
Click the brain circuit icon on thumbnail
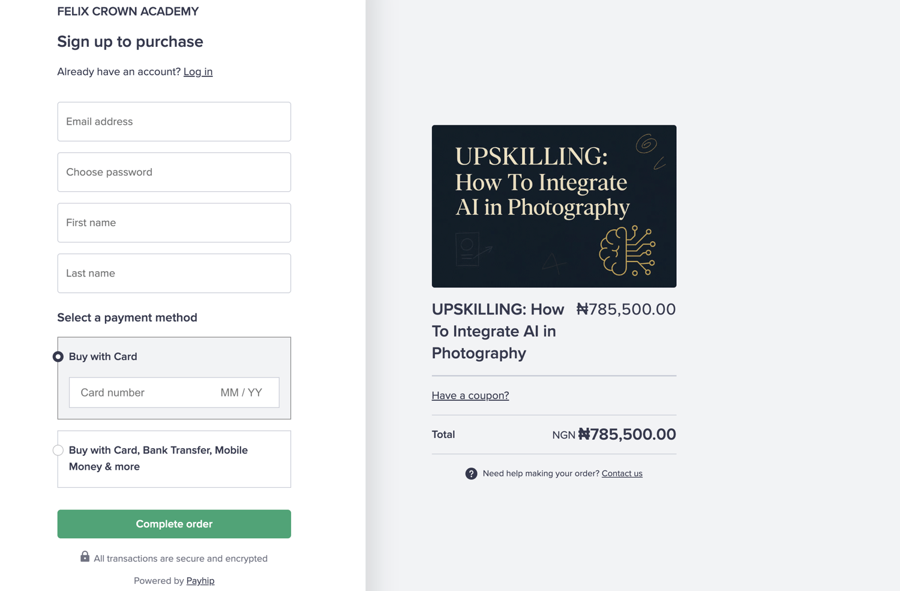coord(627,251)
